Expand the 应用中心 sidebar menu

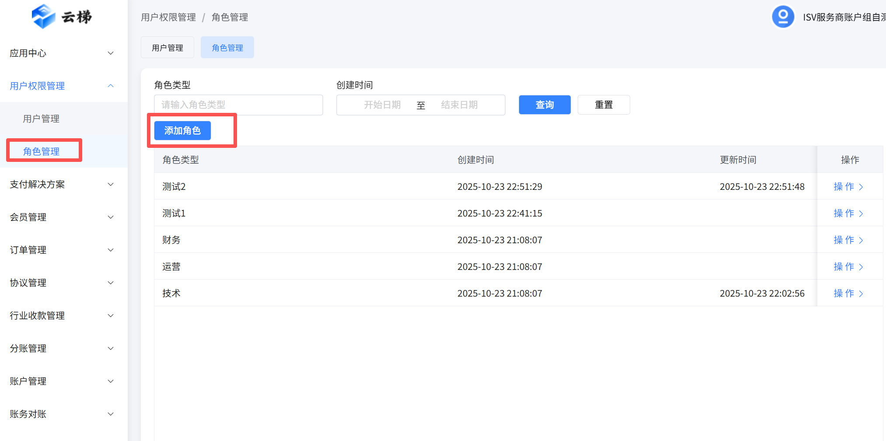[x=61, y=53]
